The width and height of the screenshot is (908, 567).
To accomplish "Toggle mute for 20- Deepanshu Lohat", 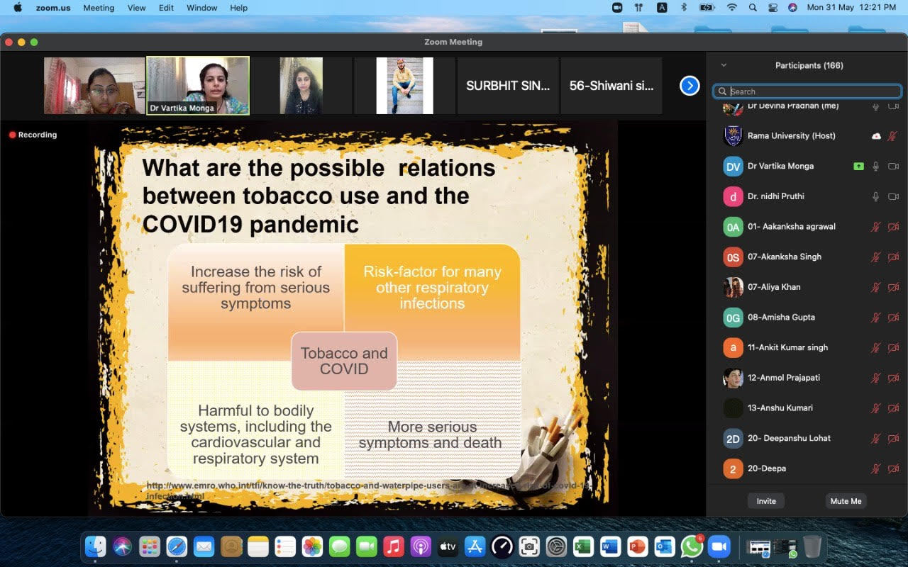I will tap(876, 439).
